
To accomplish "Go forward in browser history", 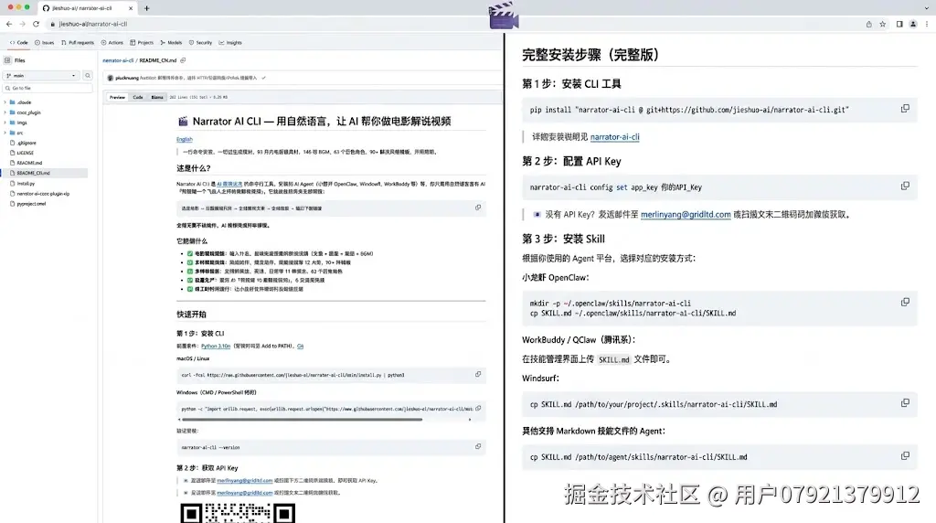I will coord(22,24).
